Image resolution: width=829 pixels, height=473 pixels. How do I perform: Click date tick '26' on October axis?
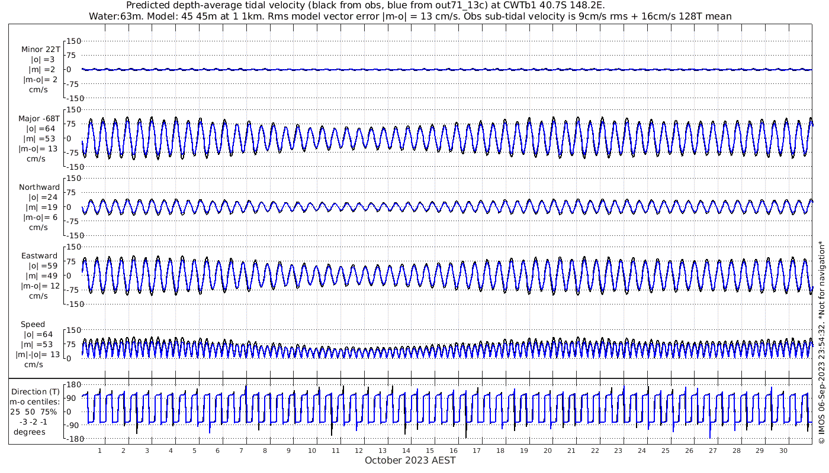point(689,451)
